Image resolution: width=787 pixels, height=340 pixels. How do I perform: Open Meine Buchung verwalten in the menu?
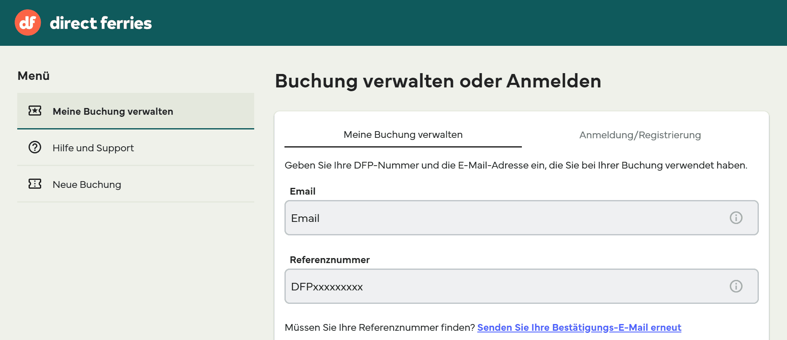pyautogui.click(x=136, y=111)
